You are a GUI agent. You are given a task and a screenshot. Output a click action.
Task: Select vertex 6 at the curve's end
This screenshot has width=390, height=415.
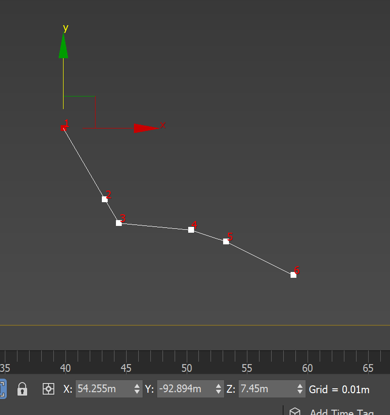click(293, 274)
